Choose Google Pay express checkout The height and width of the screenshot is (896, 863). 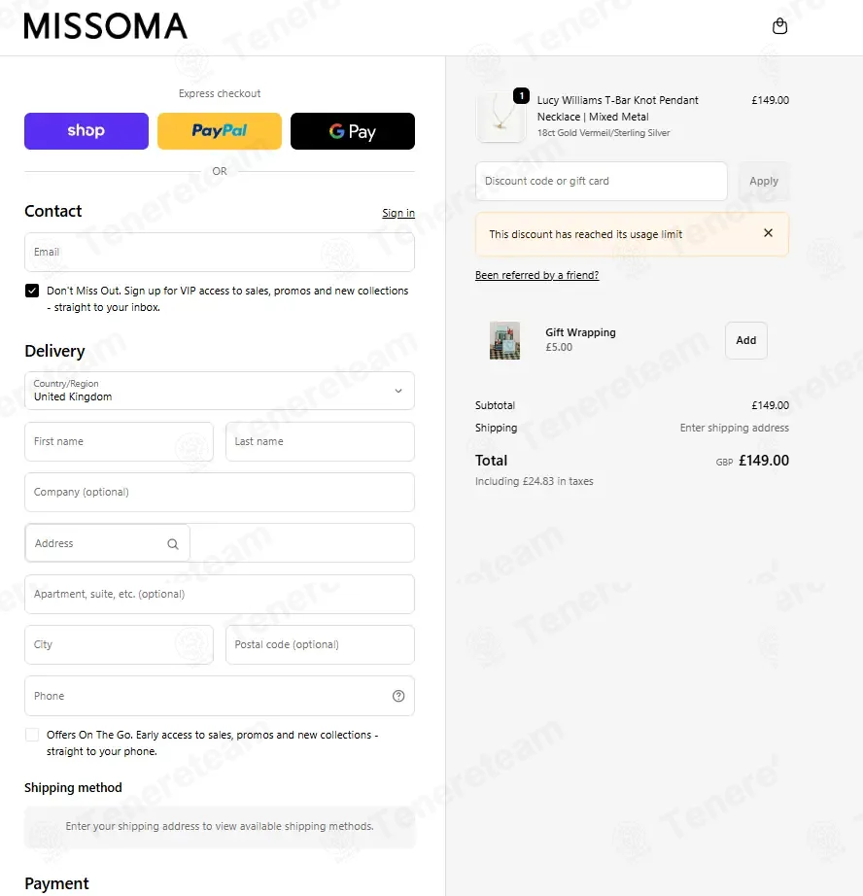point(353,131)
